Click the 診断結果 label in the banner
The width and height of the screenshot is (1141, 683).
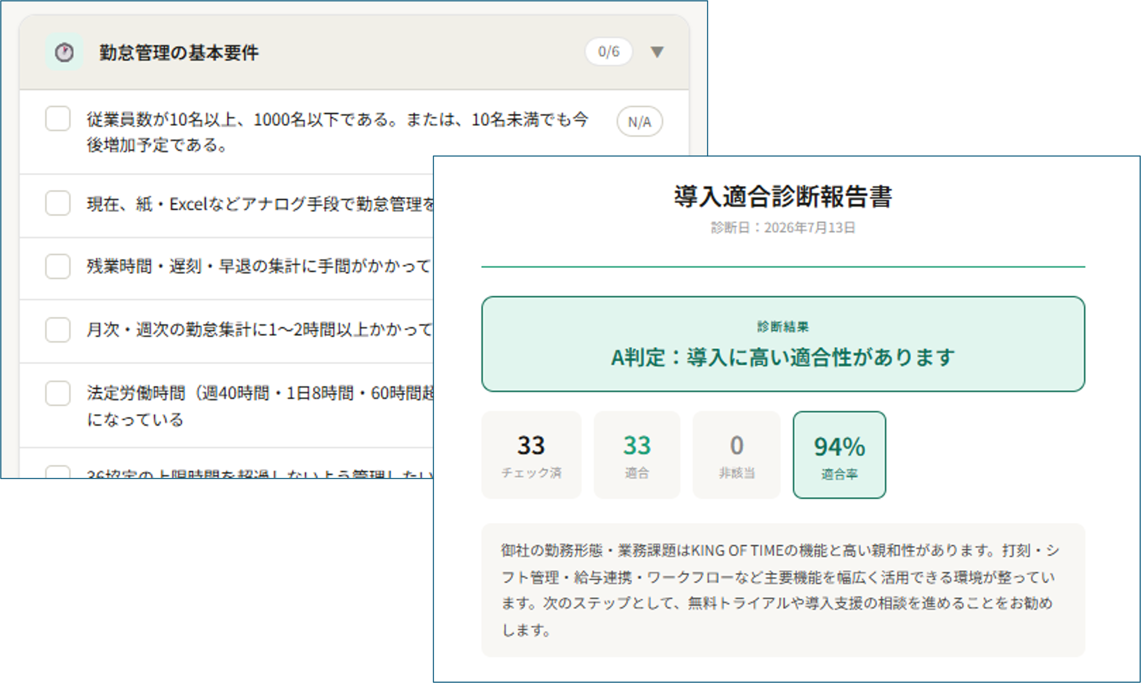783,326
